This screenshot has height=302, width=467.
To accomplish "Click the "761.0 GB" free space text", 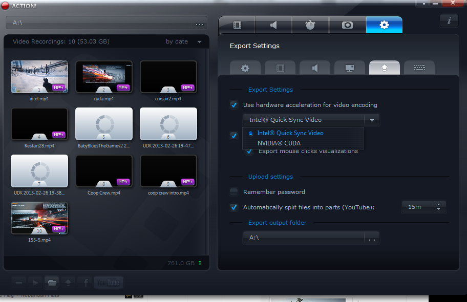I will coord(181,263).
